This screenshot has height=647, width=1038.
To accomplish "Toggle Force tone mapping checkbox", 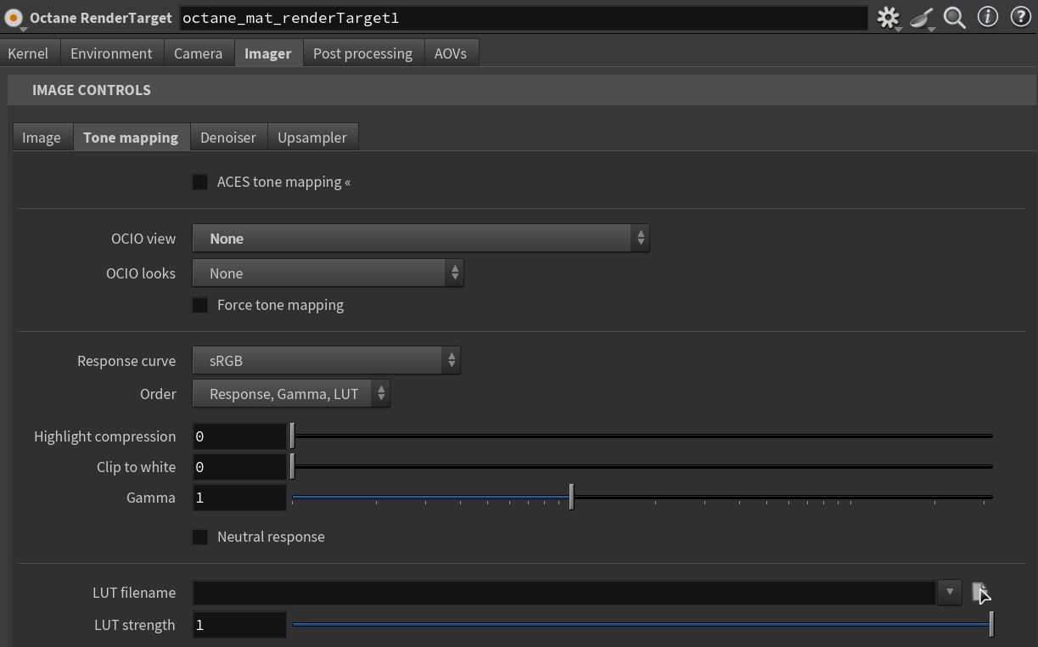I will click(x=200, y=305).
